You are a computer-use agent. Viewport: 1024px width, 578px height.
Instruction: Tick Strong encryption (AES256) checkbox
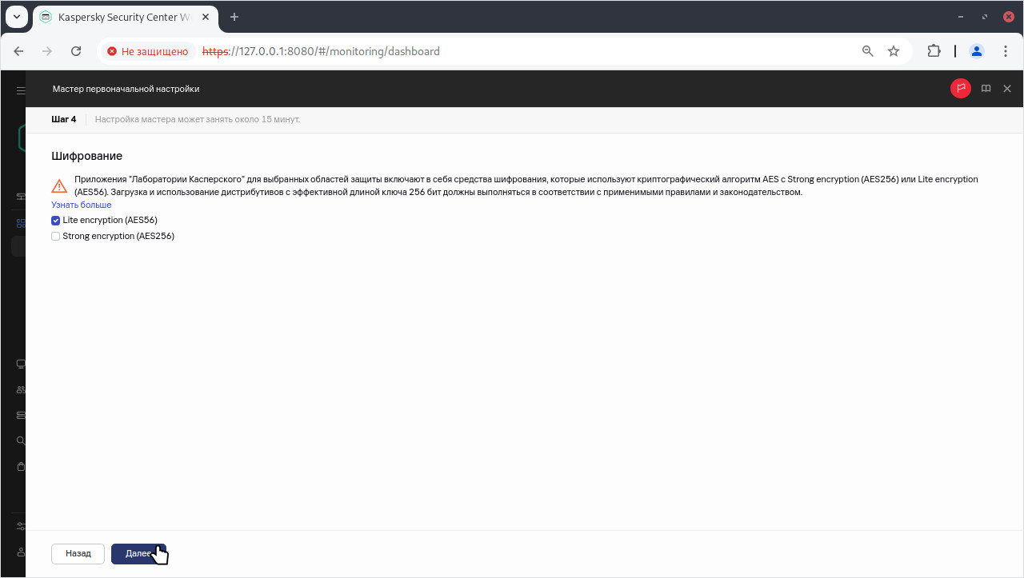[x=56, y=237]
